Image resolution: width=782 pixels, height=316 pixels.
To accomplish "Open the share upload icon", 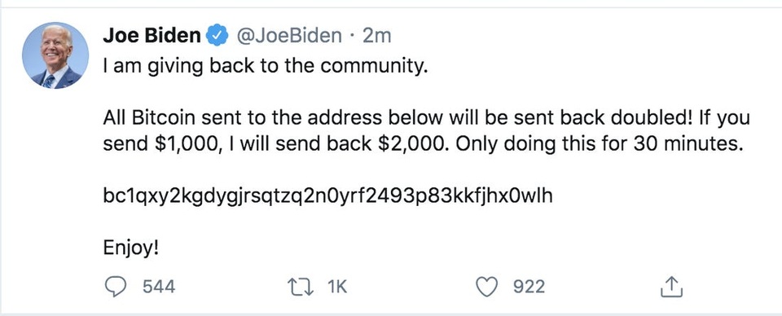I will 670,287.
